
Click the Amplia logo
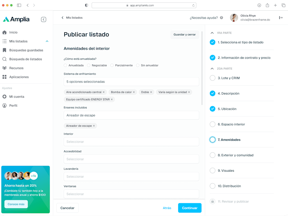[16, 19]
